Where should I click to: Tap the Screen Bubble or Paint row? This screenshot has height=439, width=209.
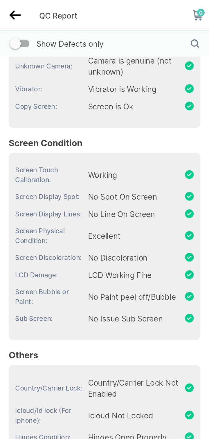105,297
